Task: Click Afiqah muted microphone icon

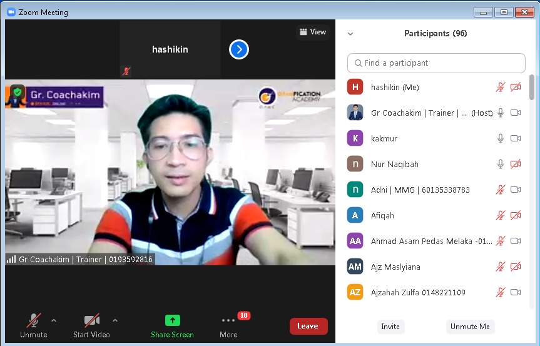Action: [501, 215]
